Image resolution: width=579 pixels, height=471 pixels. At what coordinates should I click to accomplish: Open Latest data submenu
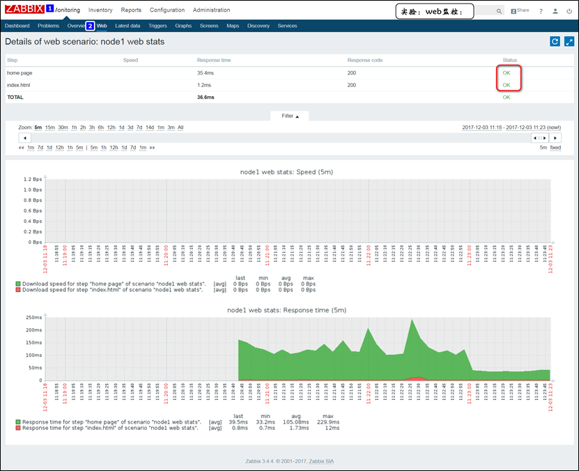tap(128, 26)
